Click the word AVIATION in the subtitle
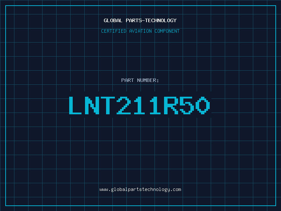 click(x=140, y=31)
